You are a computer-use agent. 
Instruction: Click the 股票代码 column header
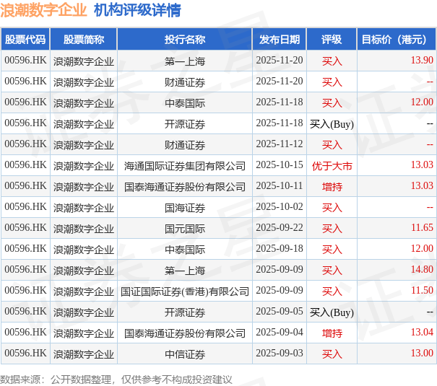coord(25,39)
